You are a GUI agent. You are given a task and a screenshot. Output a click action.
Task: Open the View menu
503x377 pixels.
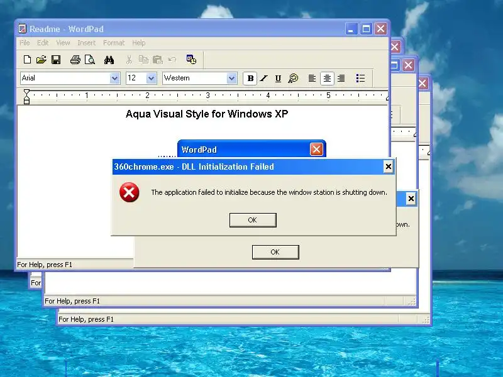point(63,43)
